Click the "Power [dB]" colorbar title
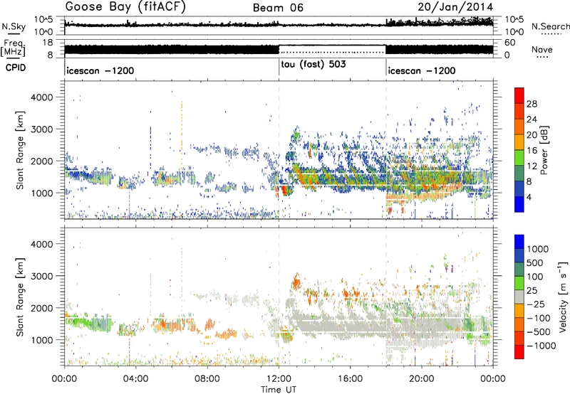This screenshot has width=570, height=394. 544,150
